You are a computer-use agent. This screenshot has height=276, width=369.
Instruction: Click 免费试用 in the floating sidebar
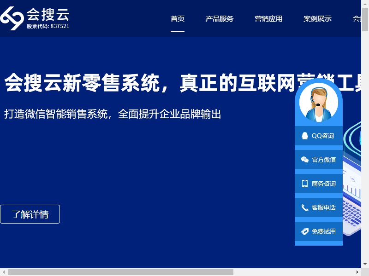coord(319,231)
